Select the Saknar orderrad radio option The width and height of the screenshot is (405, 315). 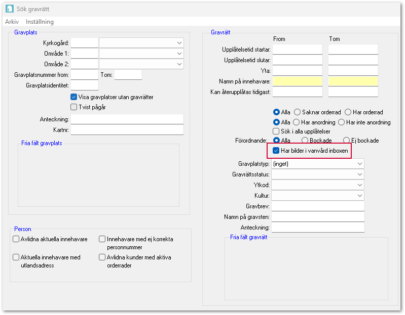[x=298, y=112]
